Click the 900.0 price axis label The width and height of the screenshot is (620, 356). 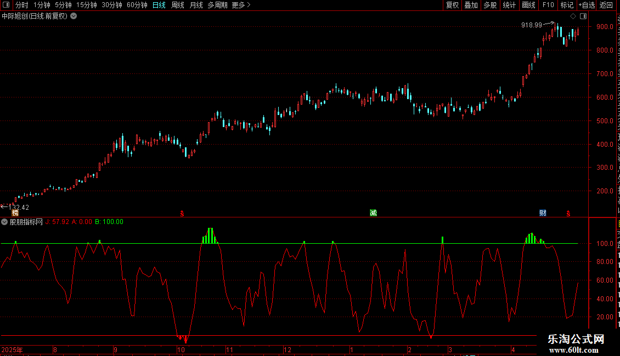click(x=605, y=27)
